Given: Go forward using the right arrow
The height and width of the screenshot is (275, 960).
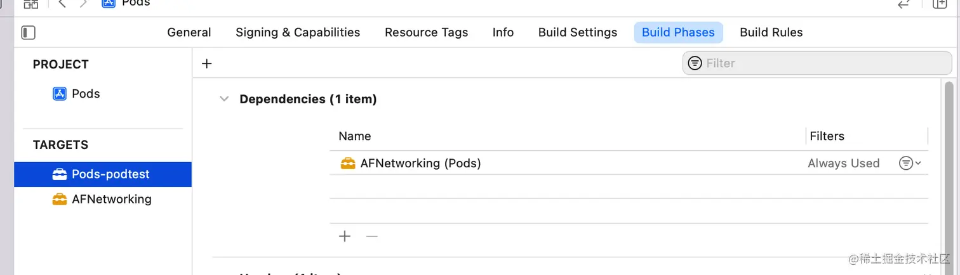Looking at the screenshot, I should pos(83,3).
